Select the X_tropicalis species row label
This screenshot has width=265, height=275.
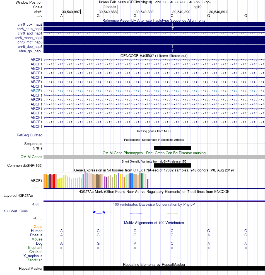pos(33,256)
